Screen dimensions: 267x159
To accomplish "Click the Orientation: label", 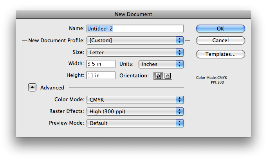I will coord(134,75).
